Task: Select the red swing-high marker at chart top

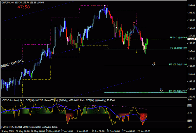Action: pyautogui.click(x=104, y=6)
